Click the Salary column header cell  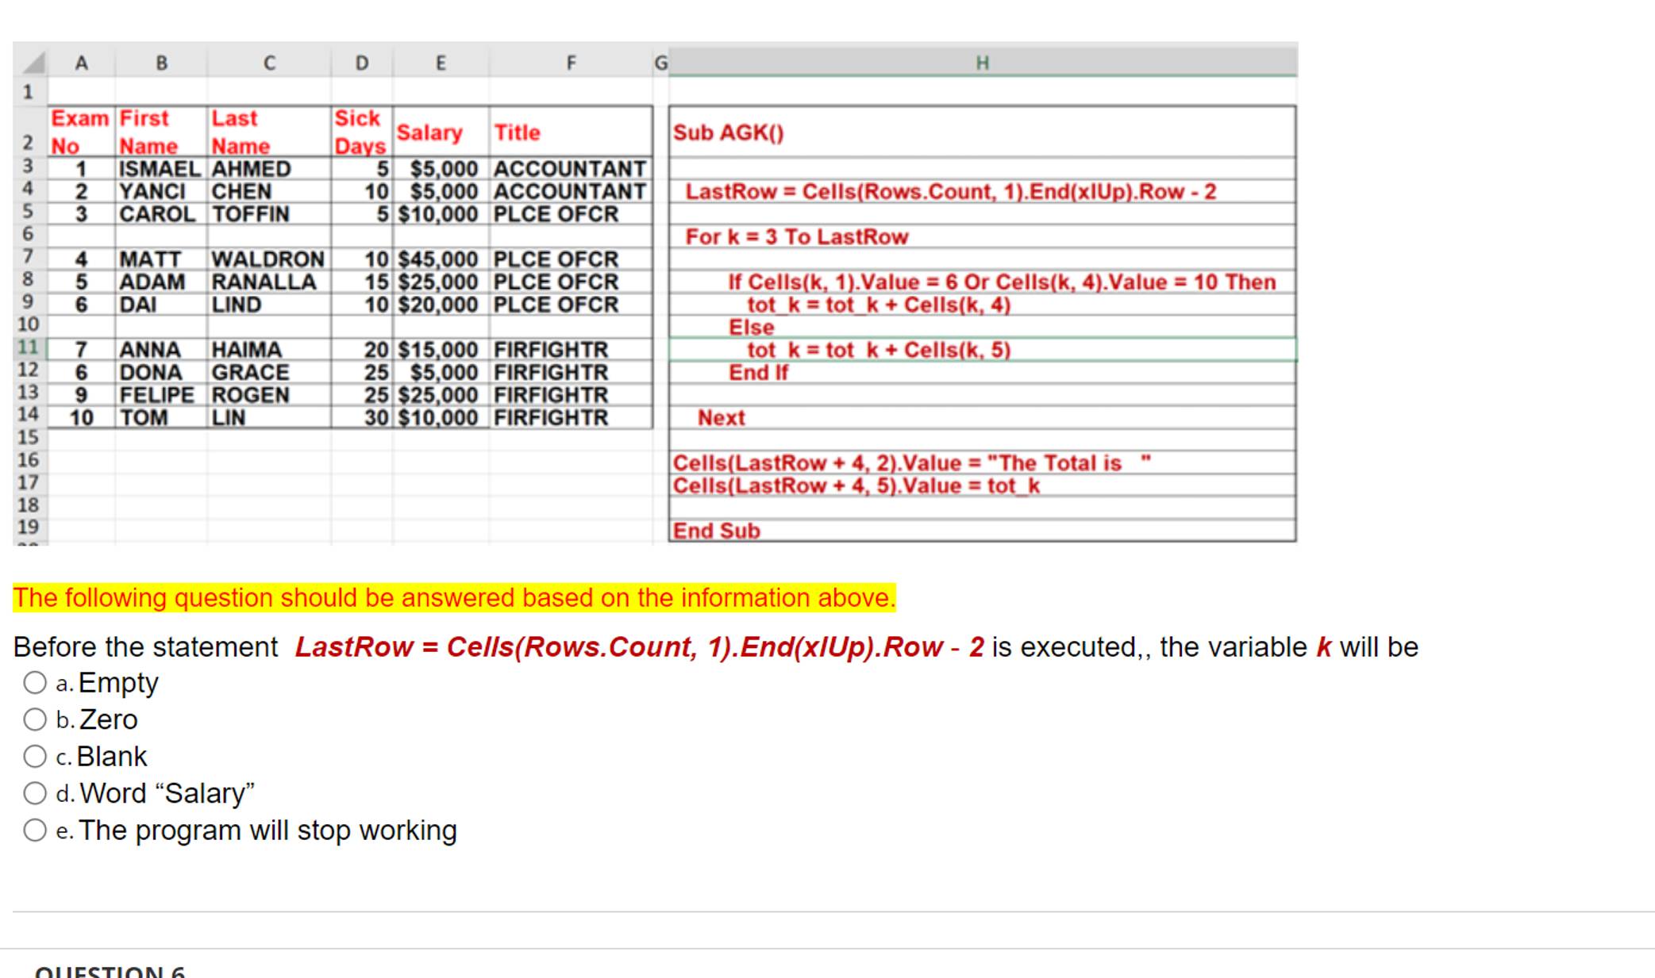[x=429, y=132]
